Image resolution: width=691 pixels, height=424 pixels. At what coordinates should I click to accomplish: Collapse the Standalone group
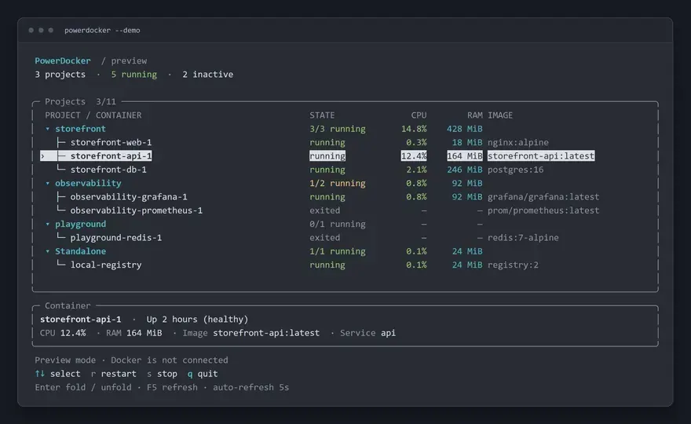48,252
